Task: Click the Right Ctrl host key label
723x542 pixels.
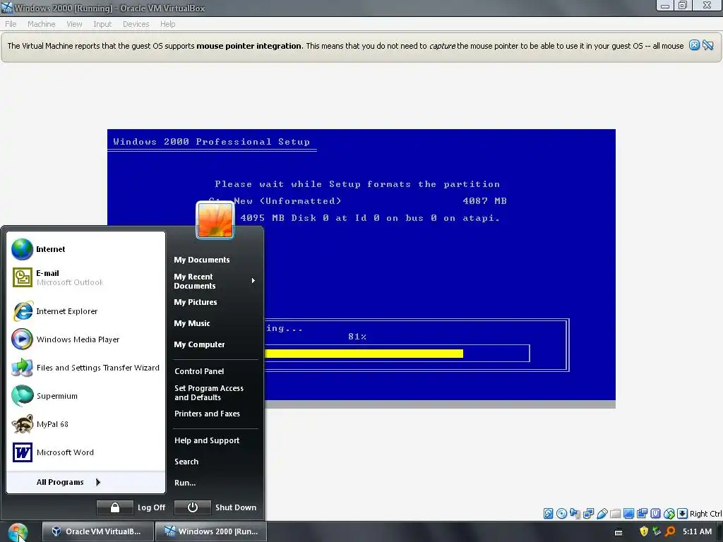Action: click(x=706, y=514)
